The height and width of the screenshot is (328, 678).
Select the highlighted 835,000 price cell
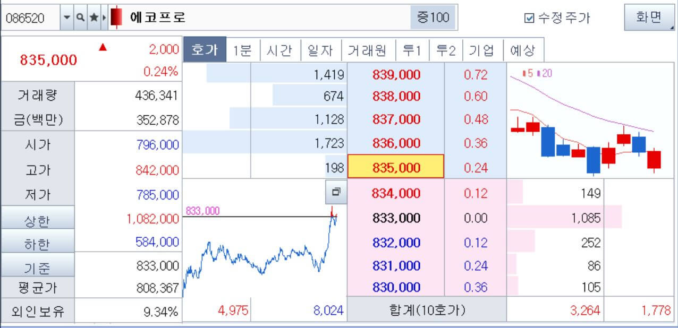click(x=396, y=167)
